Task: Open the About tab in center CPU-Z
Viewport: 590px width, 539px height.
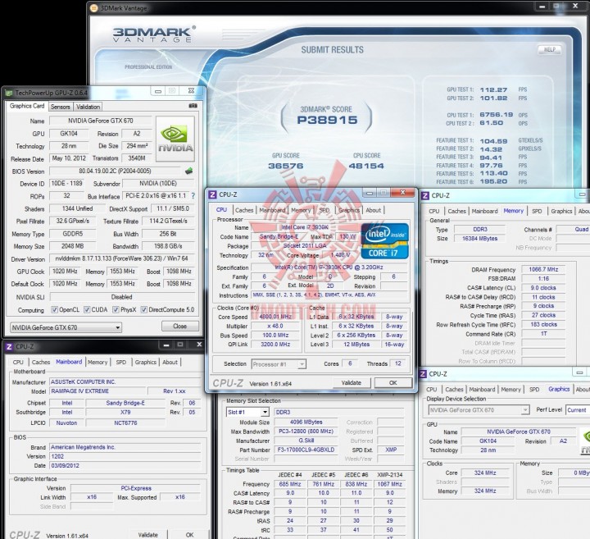Action: (374, 210)
